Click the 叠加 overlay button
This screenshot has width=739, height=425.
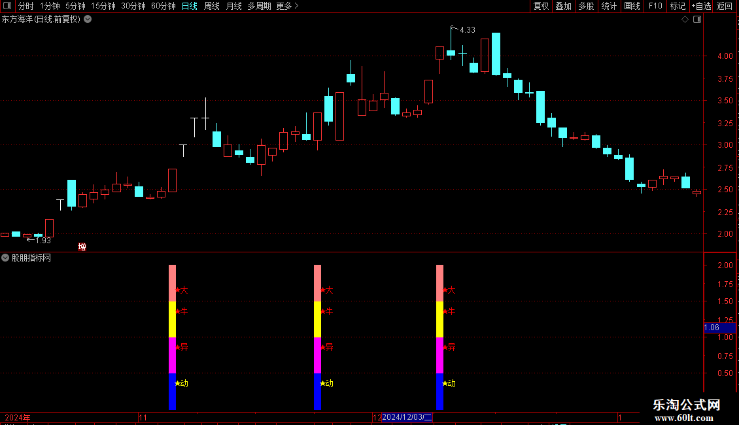click(564, 6)
